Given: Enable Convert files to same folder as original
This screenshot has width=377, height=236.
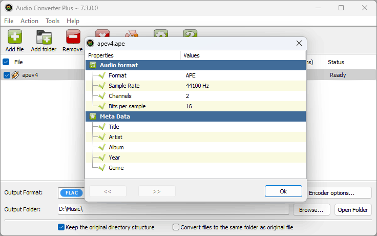Looking at the screenshot, I should click(176, 227).
